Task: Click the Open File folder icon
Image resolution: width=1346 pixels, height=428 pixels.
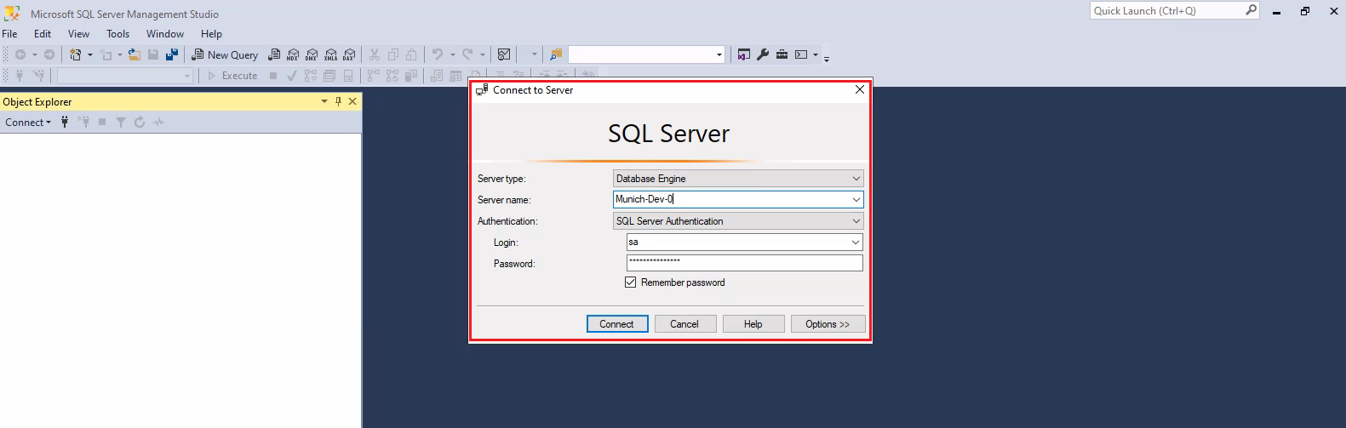Action: (x=135, y=54)
